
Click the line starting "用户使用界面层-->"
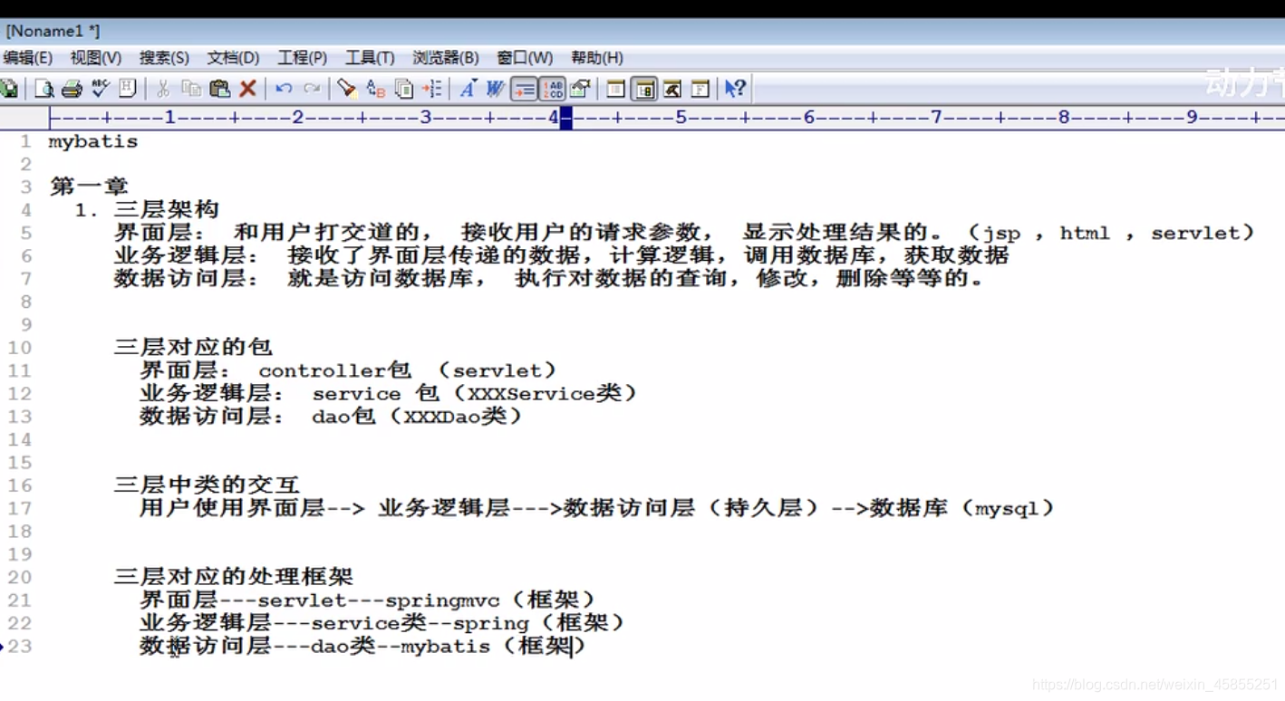[x=597, y=508]
